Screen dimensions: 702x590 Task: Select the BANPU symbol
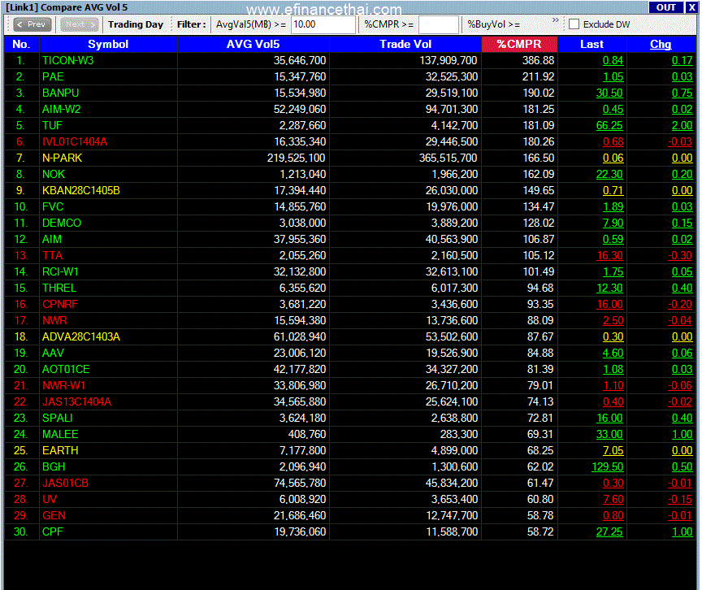tap(60, 93)
